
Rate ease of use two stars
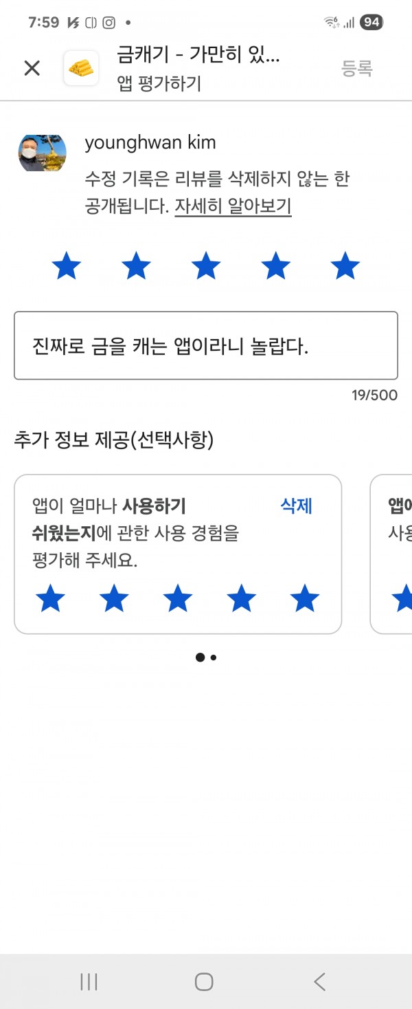(x=114, y=598)
